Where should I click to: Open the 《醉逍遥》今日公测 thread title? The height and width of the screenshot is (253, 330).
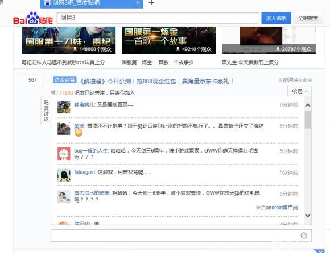(x=157, y=81)
